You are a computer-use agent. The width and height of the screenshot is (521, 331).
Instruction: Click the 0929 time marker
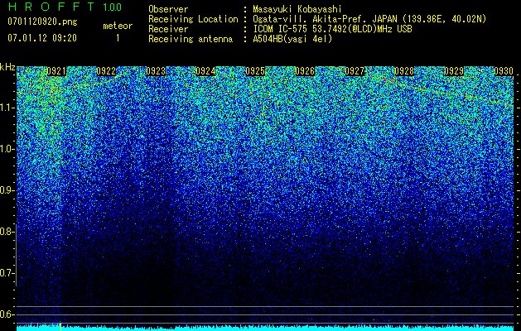pos(454,71)
